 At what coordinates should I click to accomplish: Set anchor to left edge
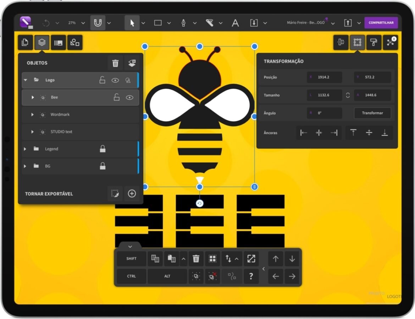(x=304, y=133)
